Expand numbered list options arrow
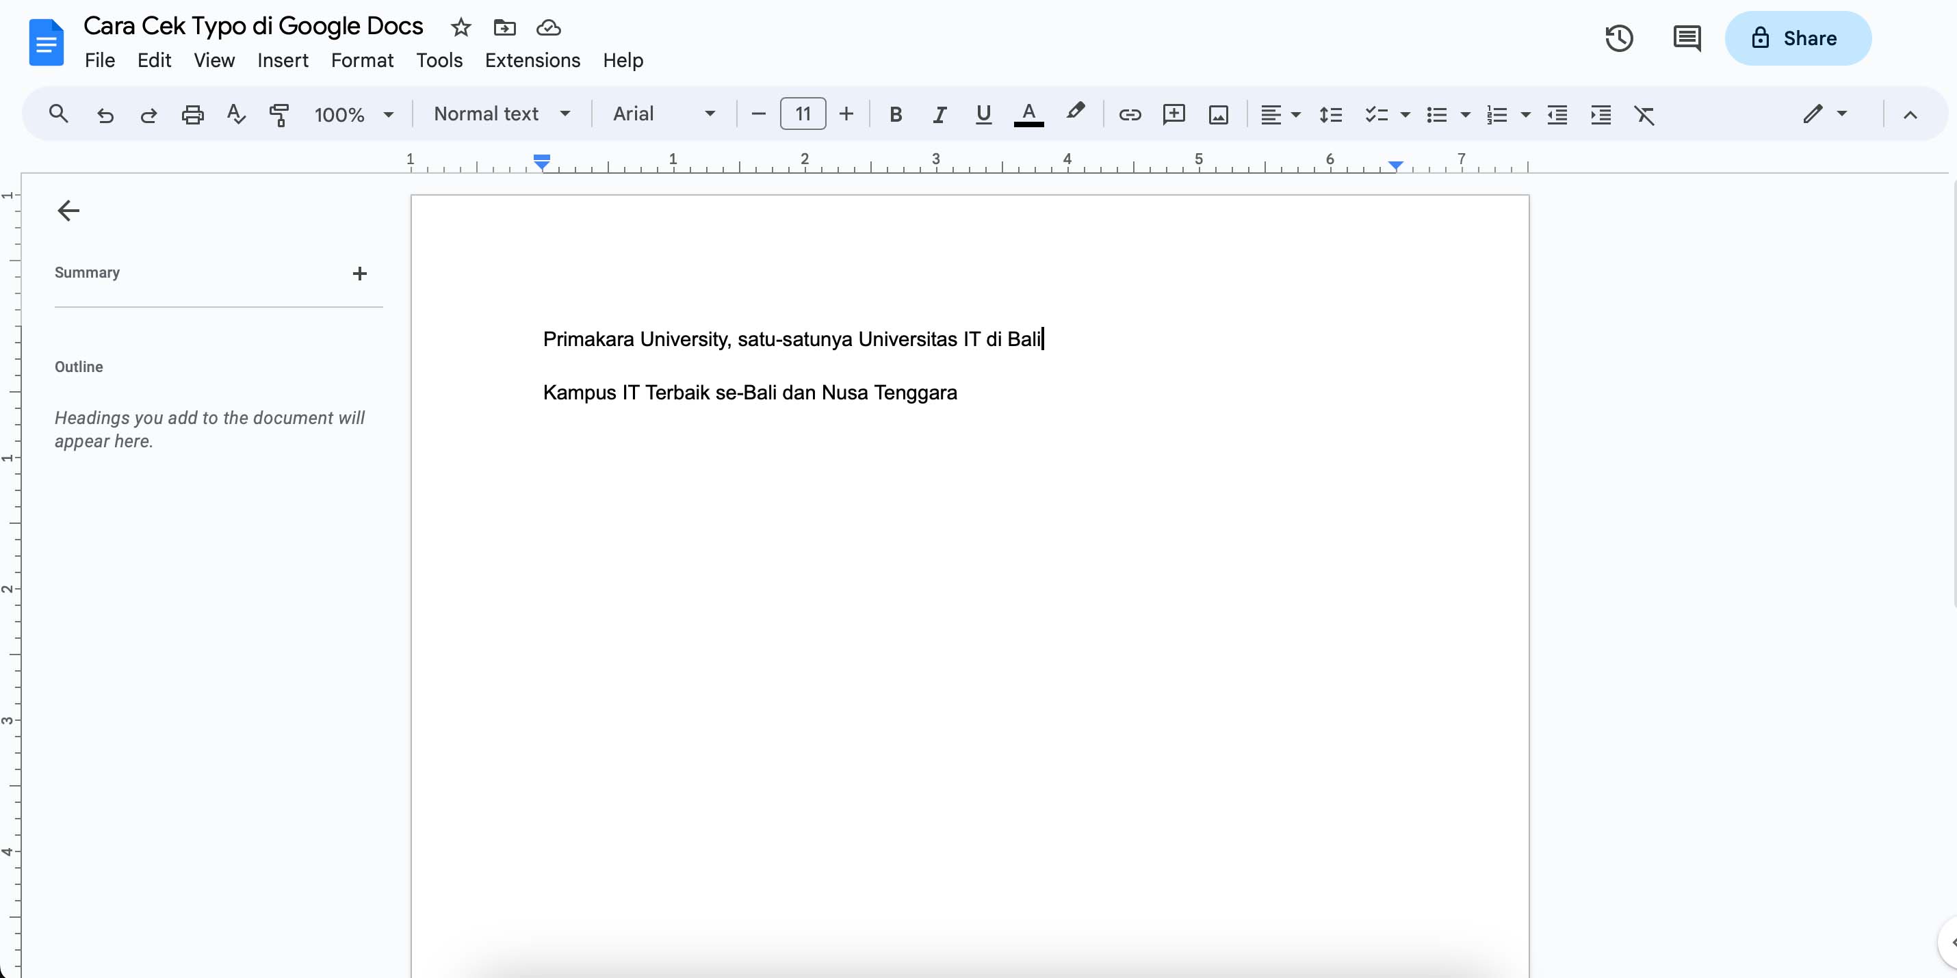Screen dimensions: 1957x978 1525,115
